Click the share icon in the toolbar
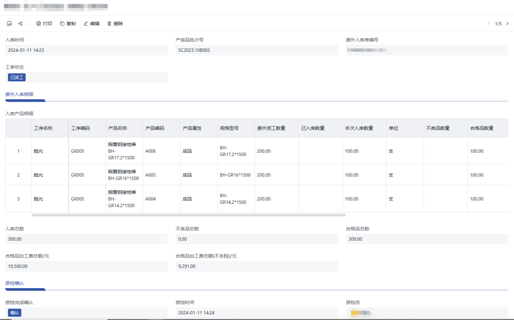 [x=20, y=24]
